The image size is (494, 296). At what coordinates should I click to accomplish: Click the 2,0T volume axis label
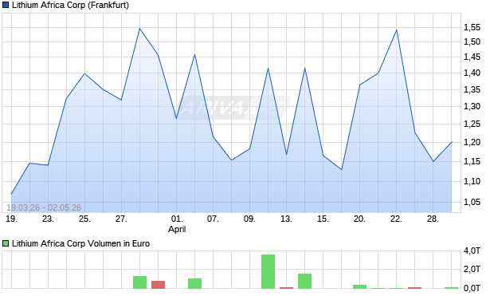pyautogui.click(x=472, y=269)
